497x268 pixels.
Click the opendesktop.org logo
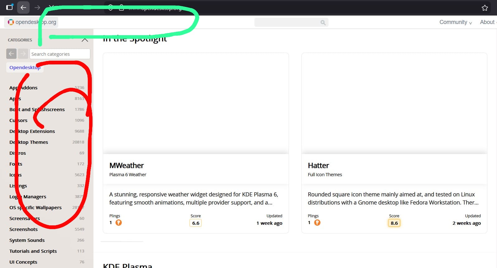point(32,22)
